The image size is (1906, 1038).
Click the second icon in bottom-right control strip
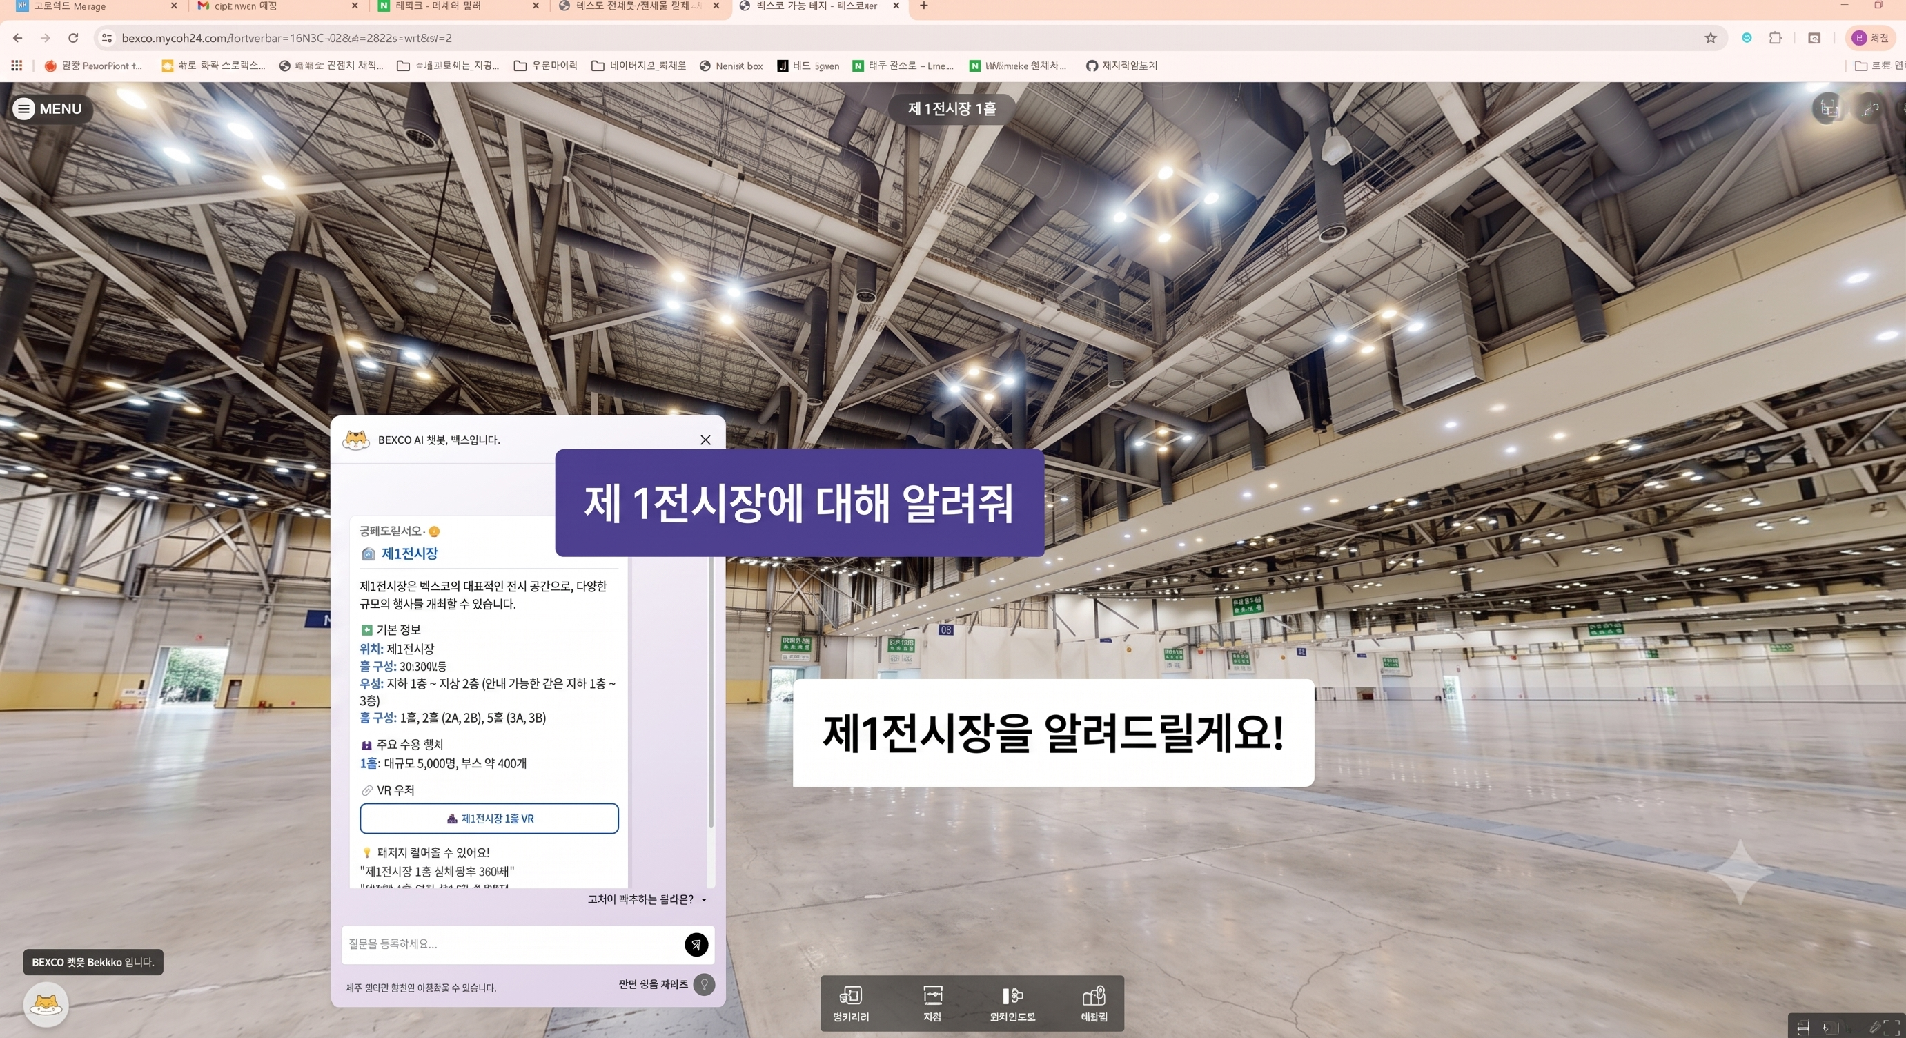click(1830, 1028)
